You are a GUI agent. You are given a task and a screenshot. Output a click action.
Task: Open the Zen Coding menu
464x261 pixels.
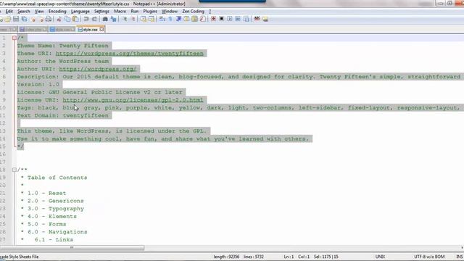[x=194, y=12]
